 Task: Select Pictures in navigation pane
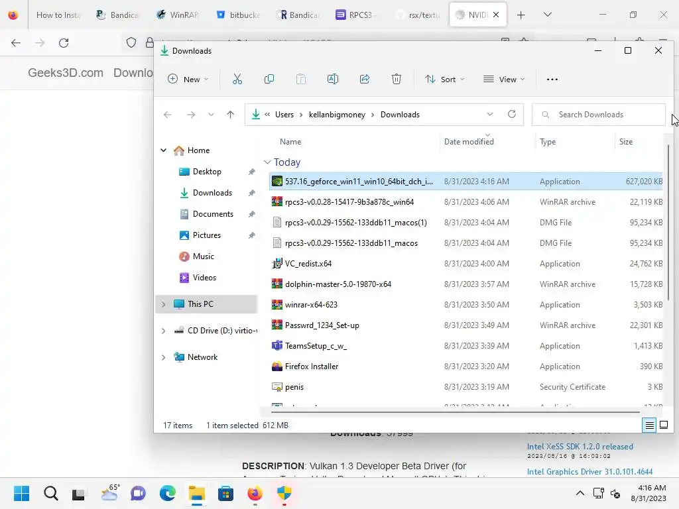[x=207, y=235]
